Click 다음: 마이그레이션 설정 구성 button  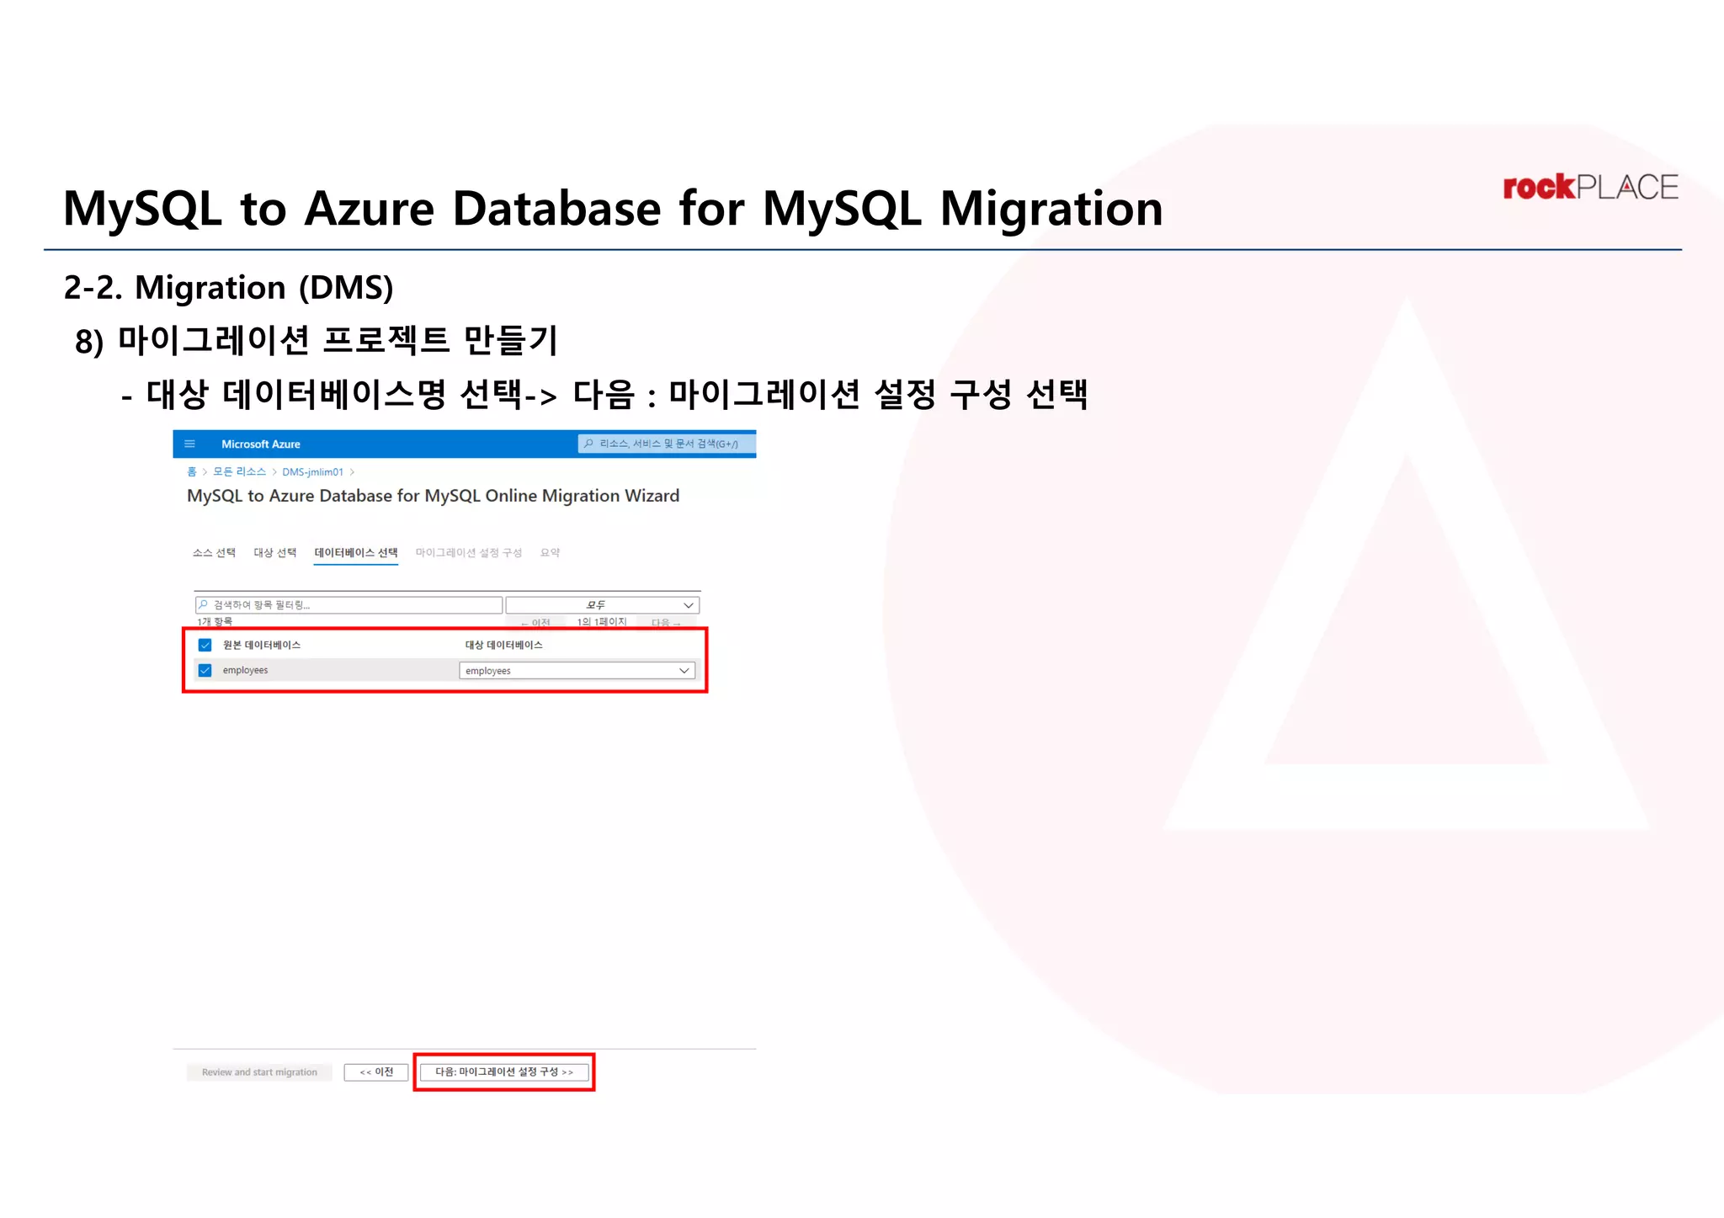(504, 1072)
